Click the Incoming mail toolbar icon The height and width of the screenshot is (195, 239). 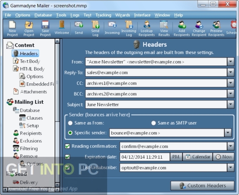click(x=112, y=28)
